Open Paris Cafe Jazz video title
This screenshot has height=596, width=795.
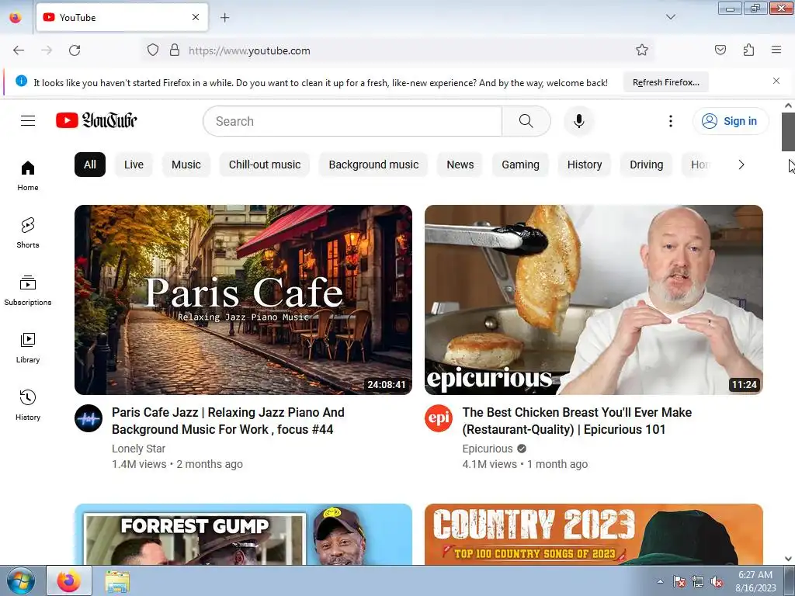pyautogui.click(x=228, y=421)
